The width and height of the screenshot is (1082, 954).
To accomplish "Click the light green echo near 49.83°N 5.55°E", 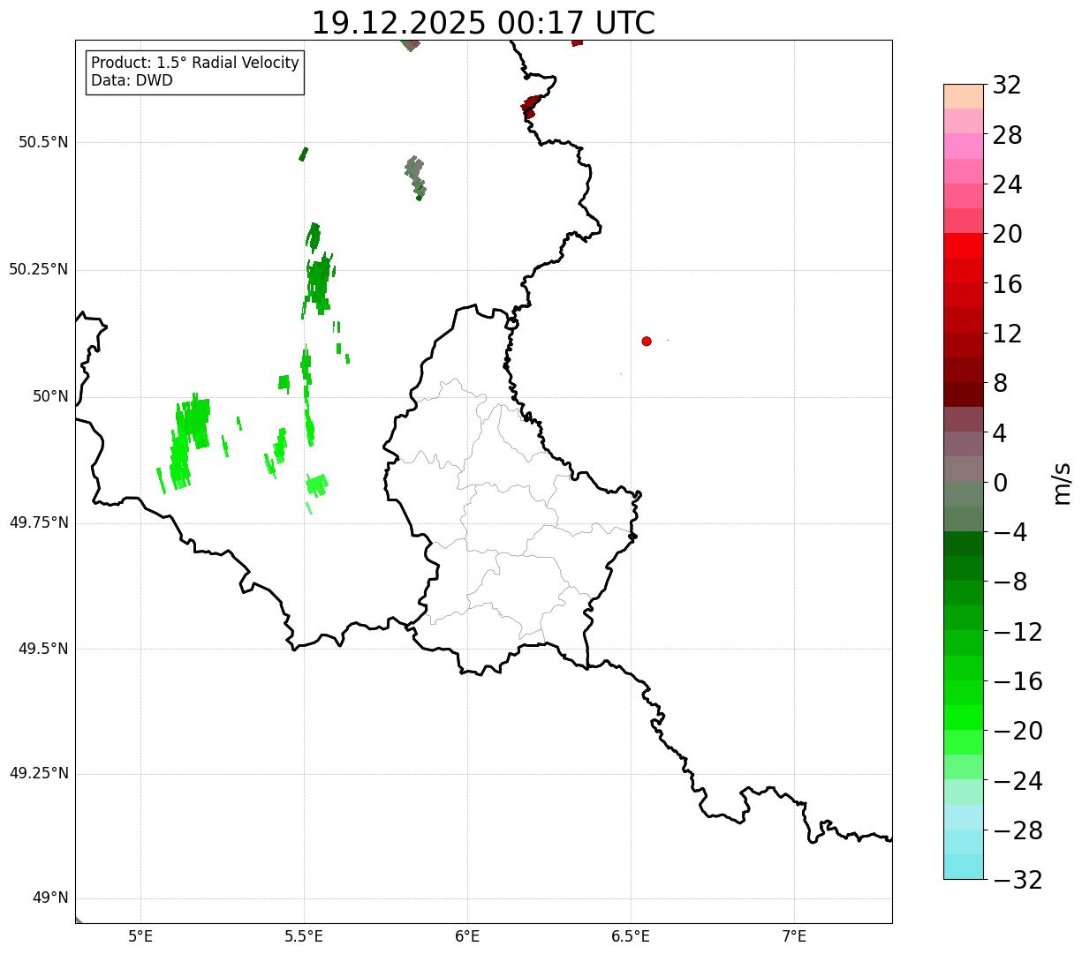I will click(316, 484).
